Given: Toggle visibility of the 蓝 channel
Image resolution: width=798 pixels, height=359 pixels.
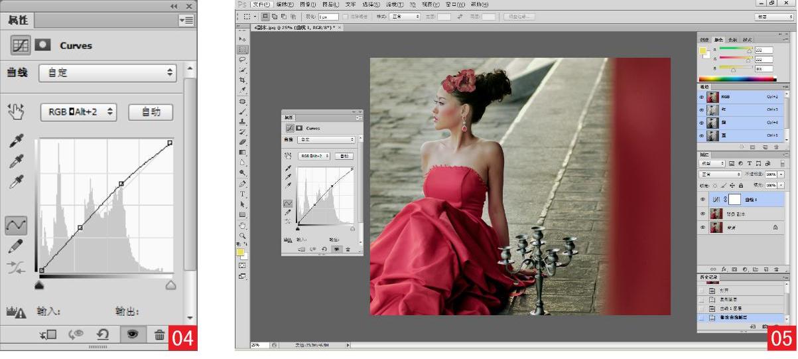Looking at the screenshot, I should [x=702, y=135].
